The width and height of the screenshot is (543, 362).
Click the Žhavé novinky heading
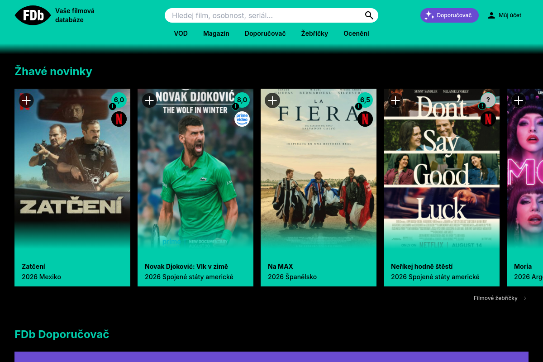pos(53,71)
